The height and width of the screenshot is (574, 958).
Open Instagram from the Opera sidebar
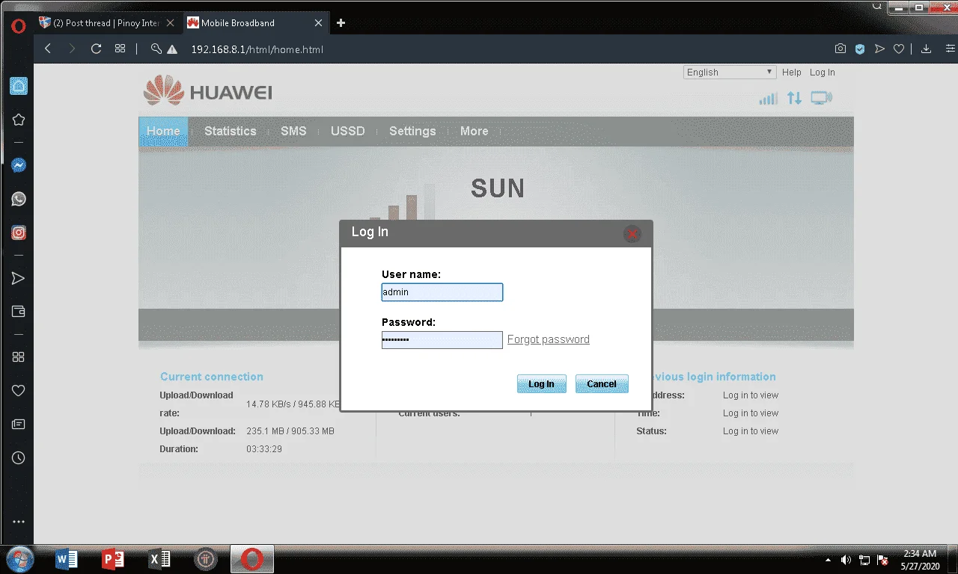point(19,232)
